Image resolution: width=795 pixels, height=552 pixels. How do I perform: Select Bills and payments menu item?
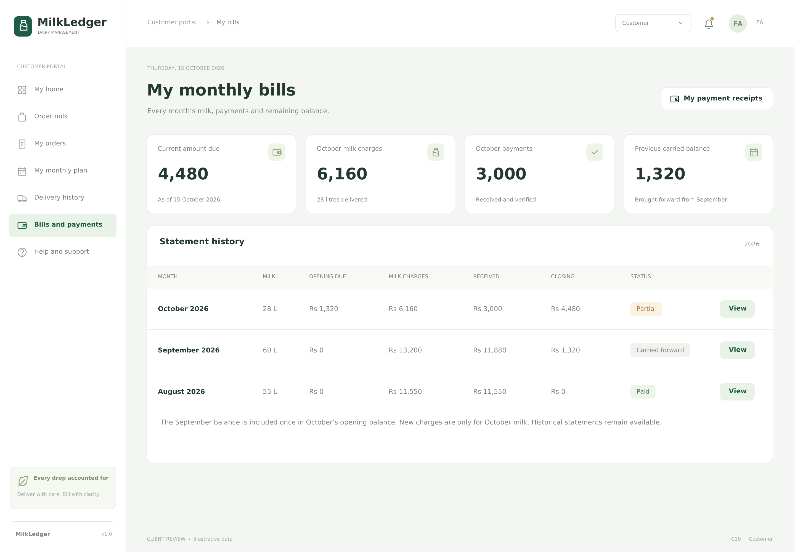pyautogui.click(x=63, y=225)
